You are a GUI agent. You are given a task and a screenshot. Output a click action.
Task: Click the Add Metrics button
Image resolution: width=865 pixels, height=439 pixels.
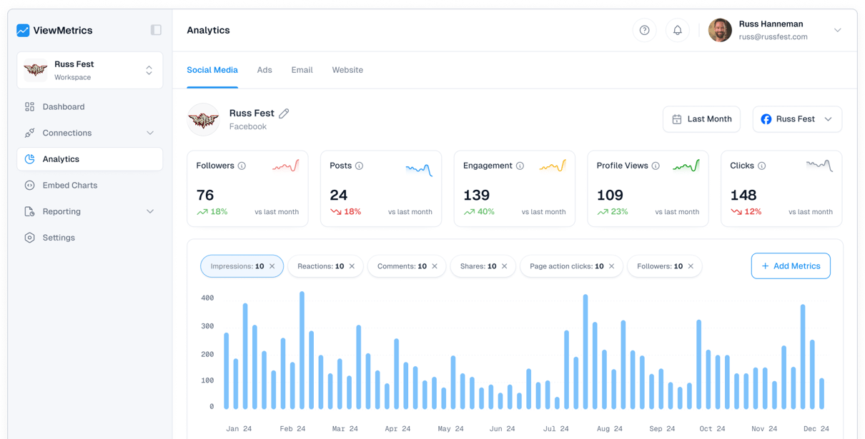pos(791,266)
